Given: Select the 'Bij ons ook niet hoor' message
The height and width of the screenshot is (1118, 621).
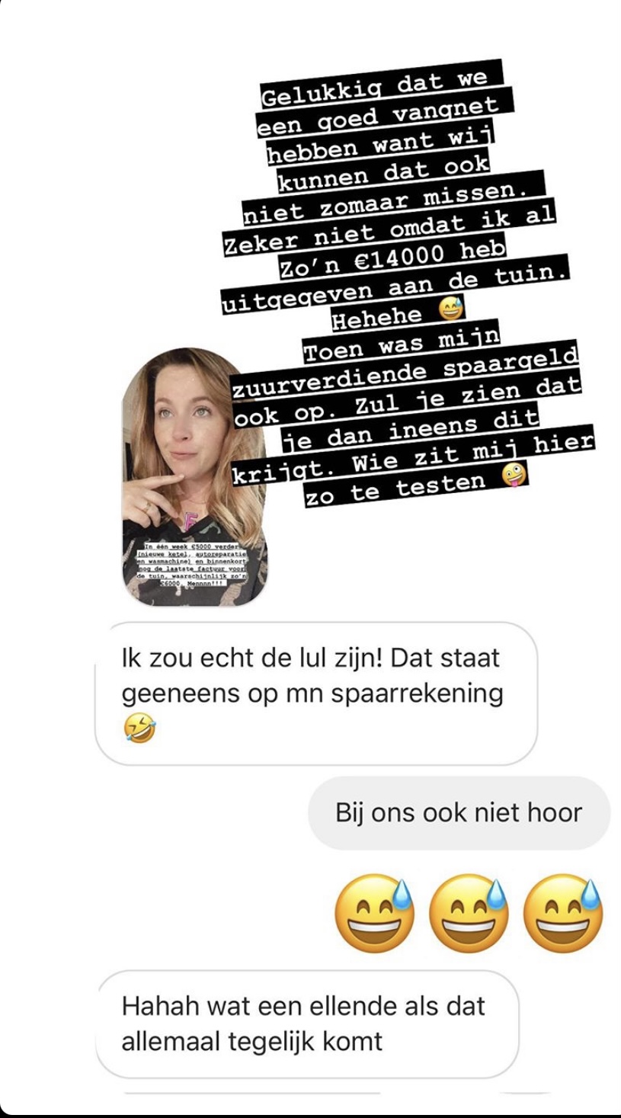Looking at the screenshot, I should coord(459,813).
